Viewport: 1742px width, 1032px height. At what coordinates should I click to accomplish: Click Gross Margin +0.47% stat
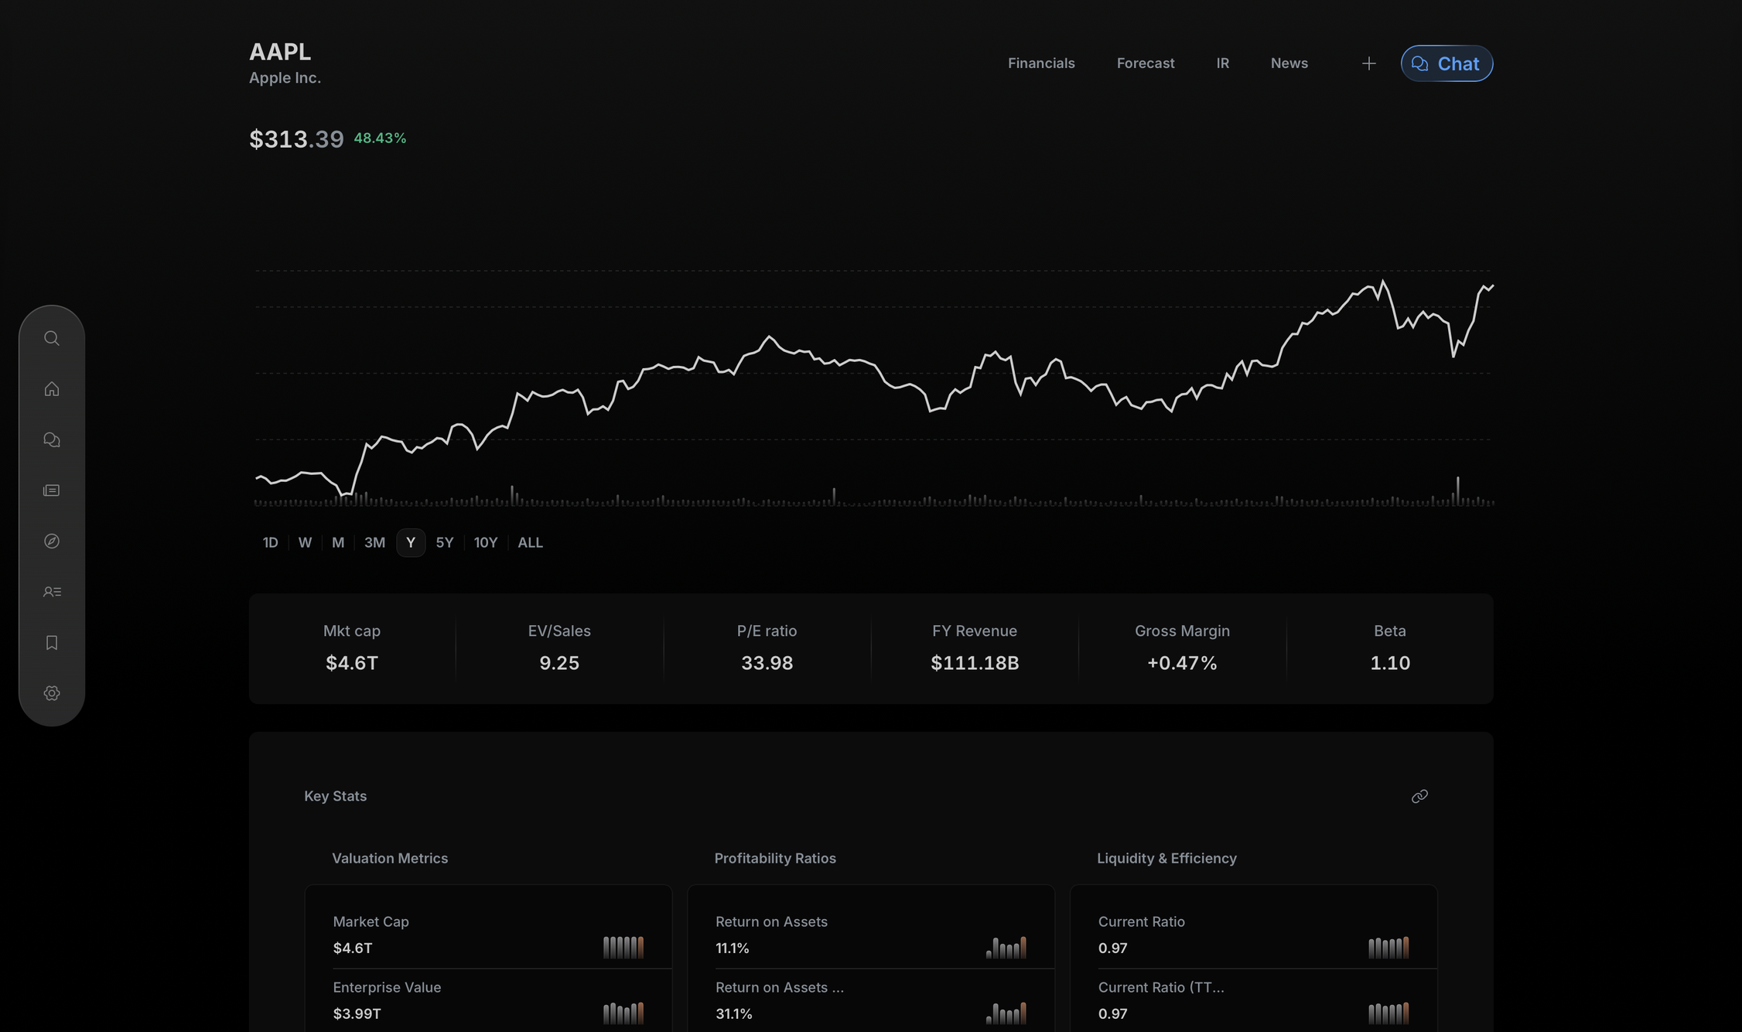pyautogui.click(x=1182, y=648)
